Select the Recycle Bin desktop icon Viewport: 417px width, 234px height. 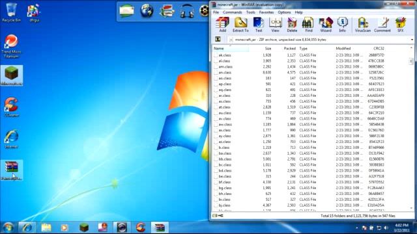(12, 12)
